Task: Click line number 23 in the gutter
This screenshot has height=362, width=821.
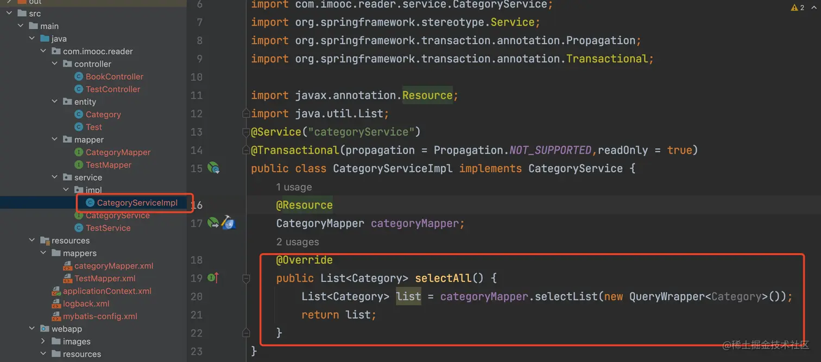Action: tap(197, 351)
